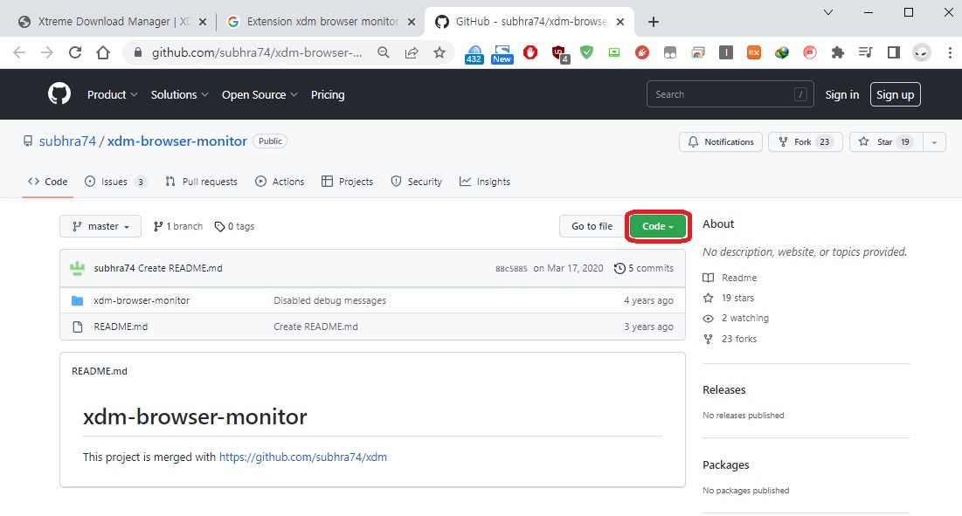Open the Security tab
962x516 pixels.
(x=417, y=182)
